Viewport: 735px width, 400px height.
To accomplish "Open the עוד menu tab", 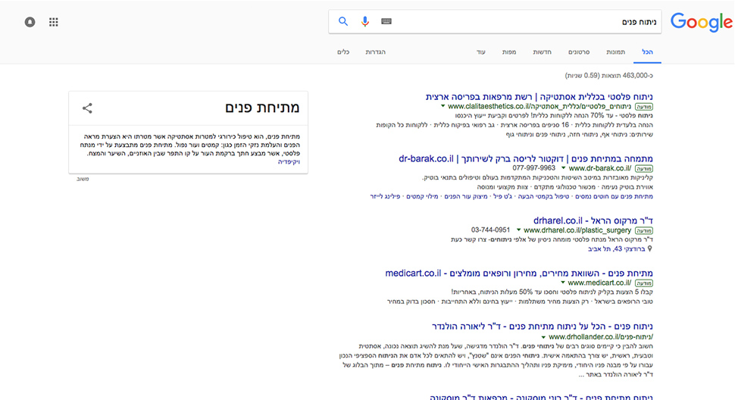I will (481, 52).
